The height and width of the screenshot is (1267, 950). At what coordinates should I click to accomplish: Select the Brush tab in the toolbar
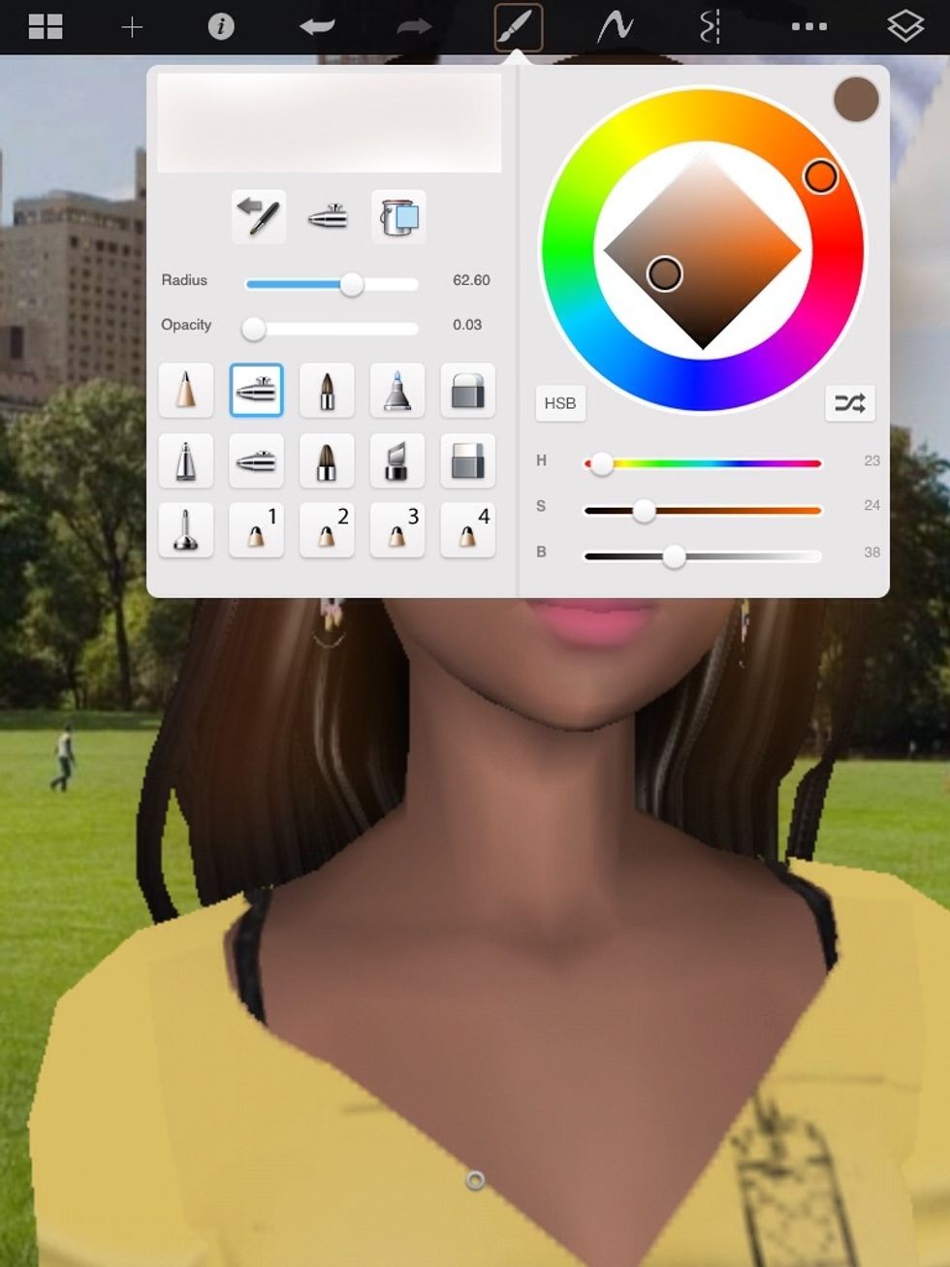pos(520,27)
